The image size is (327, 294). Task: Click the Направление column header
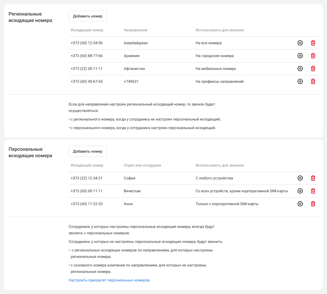coord(136,30)
